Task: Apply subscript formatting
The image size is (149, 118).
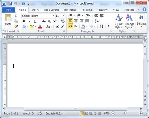Action: pos(49,21)
